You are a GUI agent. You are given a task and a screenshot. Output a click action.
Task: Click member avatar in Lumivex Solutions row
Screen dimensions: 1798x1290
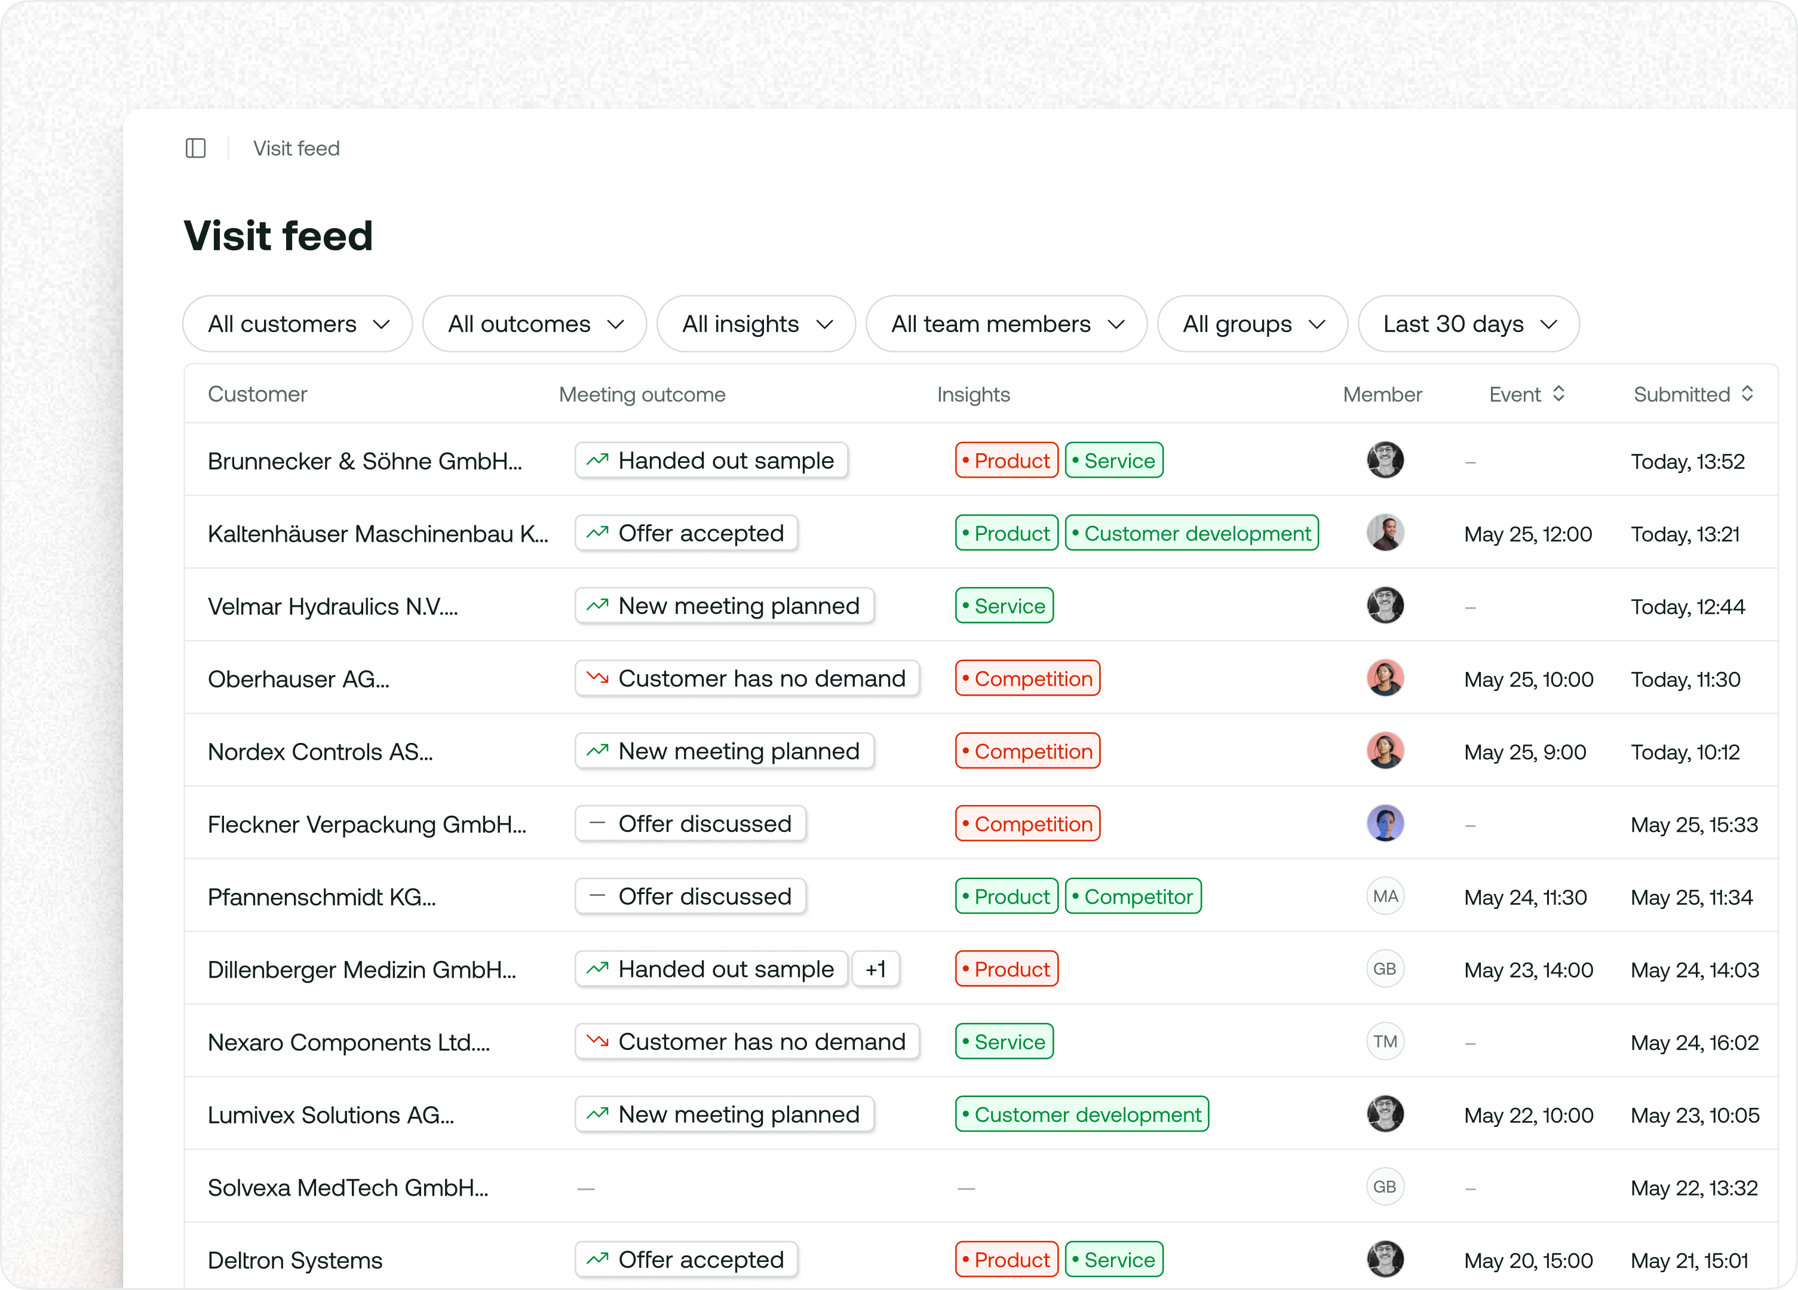pyautogui.click(x=1385, y=1113)
